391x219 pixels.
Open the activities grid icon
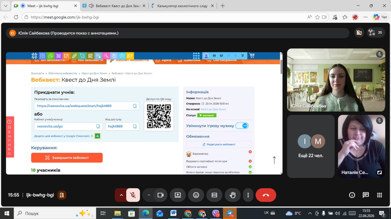coord(379,195)
